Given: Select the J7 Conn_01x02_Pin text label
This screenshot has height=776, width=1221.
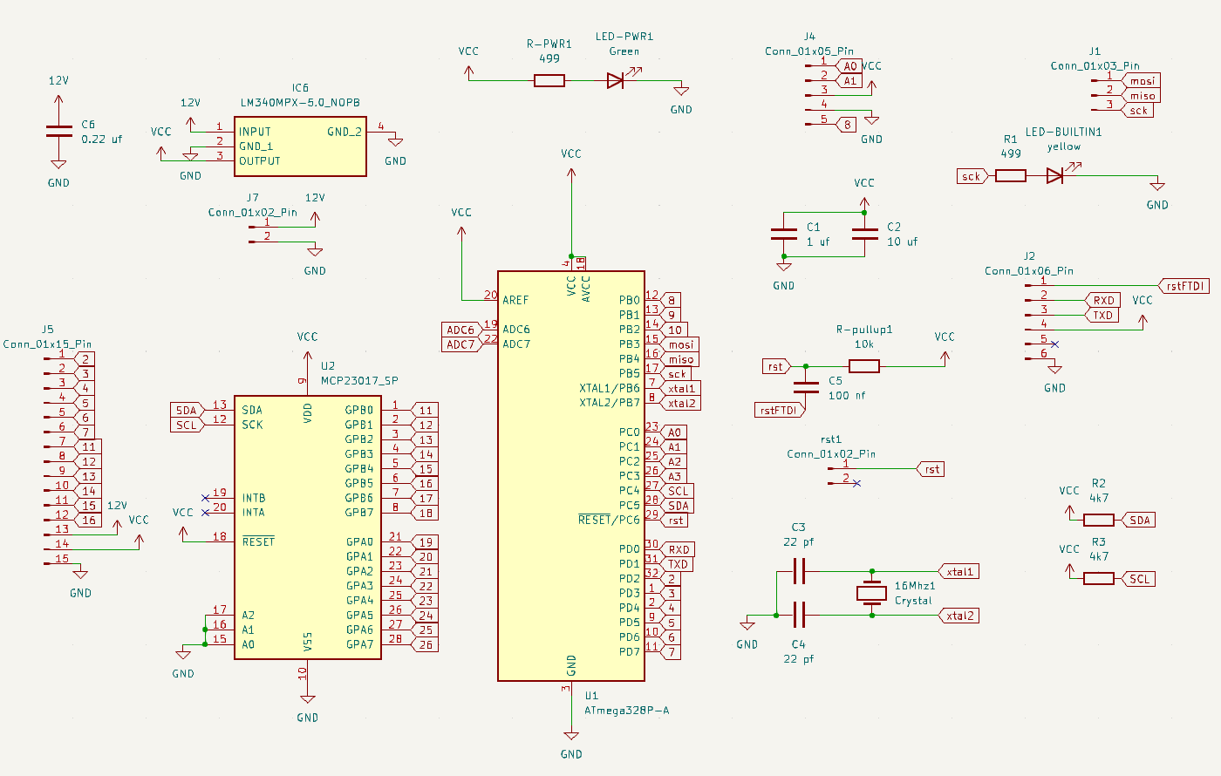Looking at the screenshot, I should click(x=252, y=212).
